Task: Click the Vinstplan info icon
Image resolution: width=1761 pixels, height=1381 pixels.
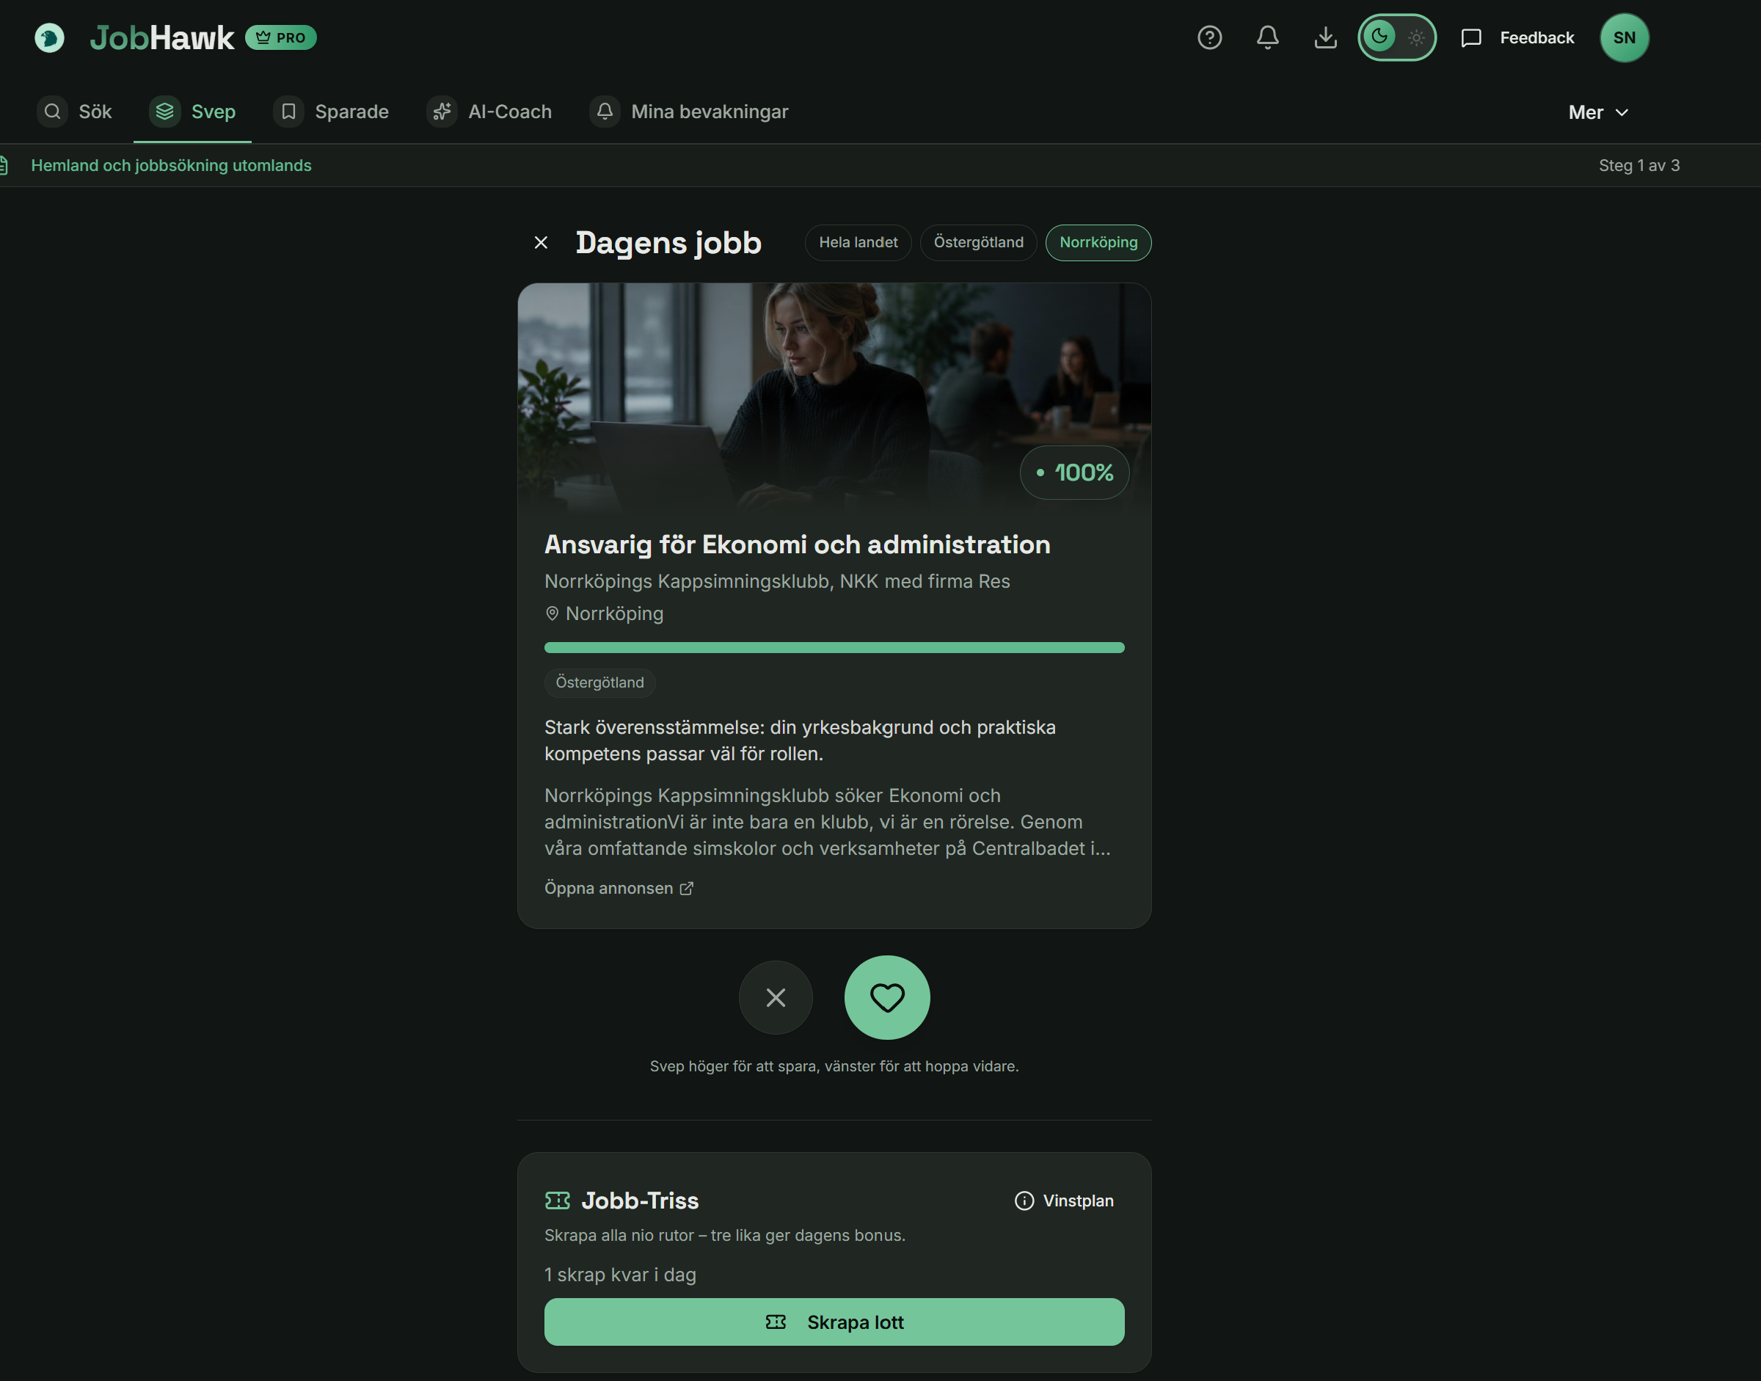Action: click(1024, 1200)
